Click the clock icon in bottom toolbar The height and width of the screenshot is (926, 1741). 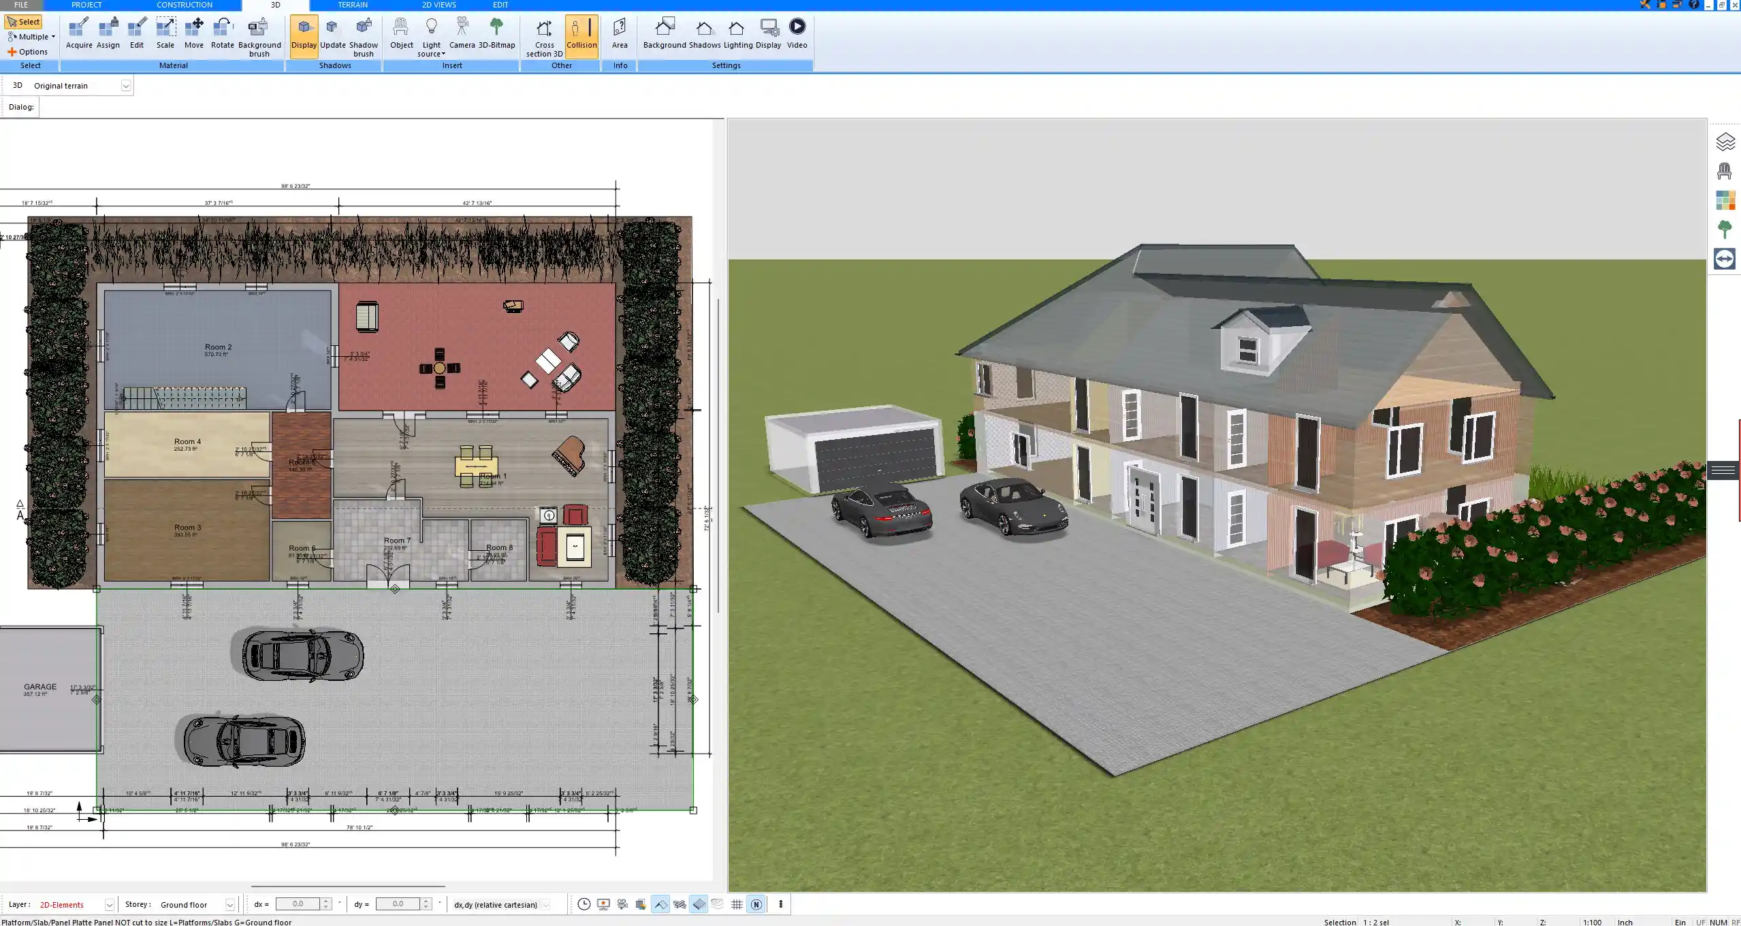pyautogui.click(x=584, y=904)
